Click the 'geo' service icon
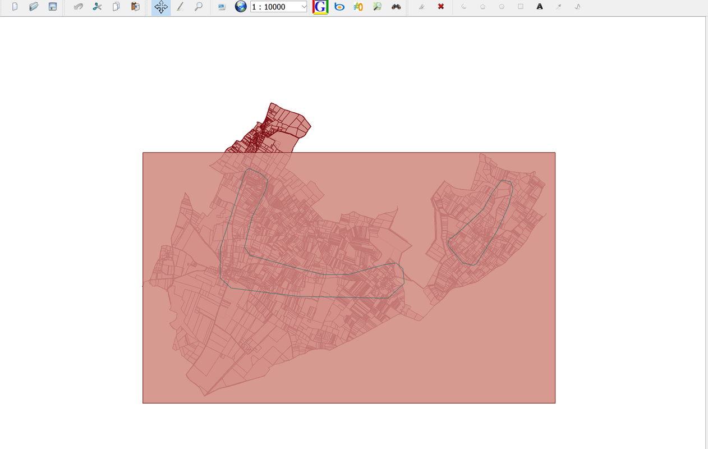 358,7
